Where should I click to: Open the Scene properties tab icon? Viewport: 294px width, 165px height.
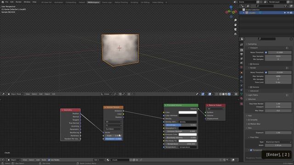242,63
